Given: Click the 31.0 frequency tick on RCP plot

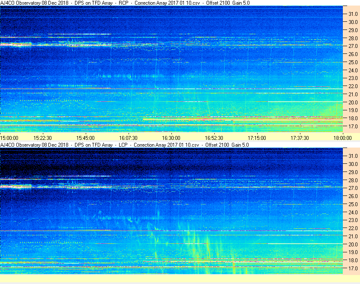Looking at the screenshot, I should click(353, 14).
